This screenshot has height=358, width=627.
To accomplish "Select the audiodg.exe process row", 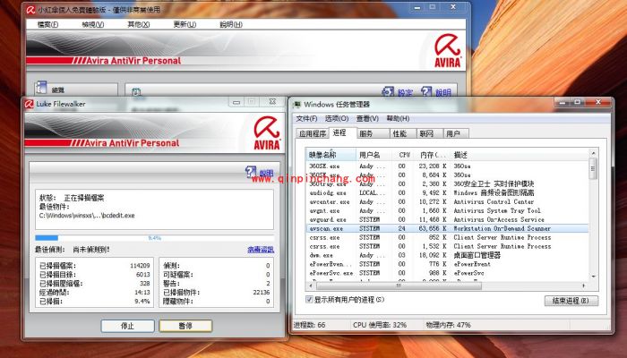I will coord(447,192).
